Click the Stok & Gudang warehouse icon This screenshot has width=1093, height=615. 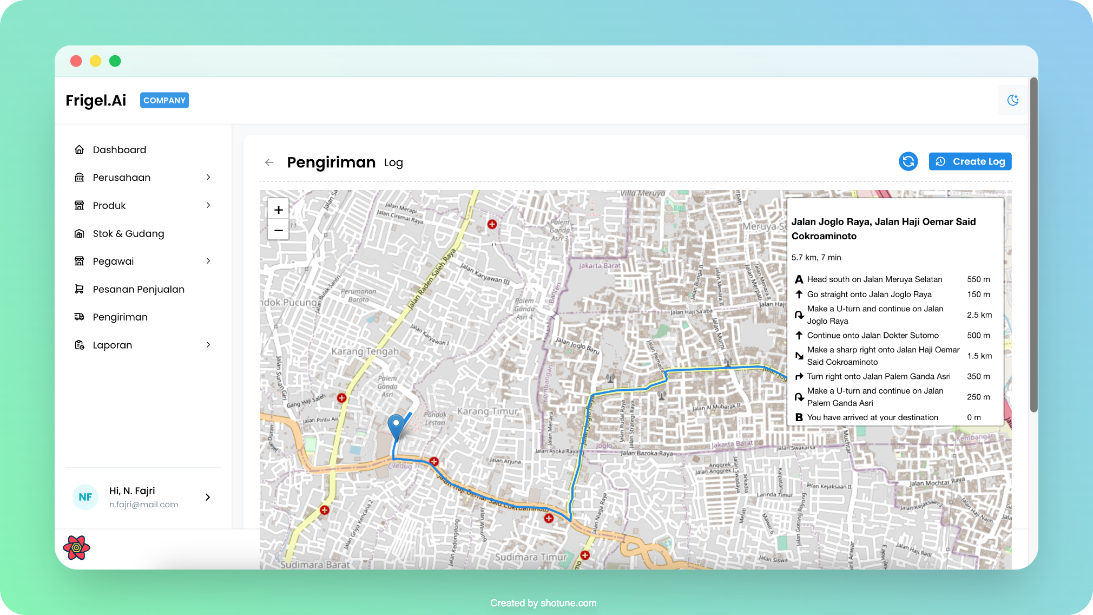point(80,233)
